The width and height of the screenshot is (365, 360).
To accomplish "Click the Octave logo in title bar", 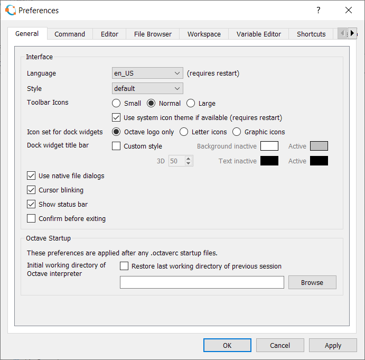I will 11,10.
